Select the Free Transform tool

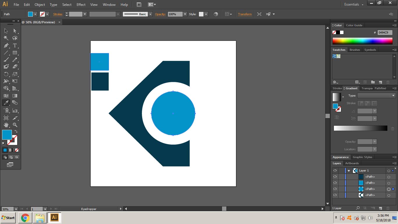[x=15, y=81]
